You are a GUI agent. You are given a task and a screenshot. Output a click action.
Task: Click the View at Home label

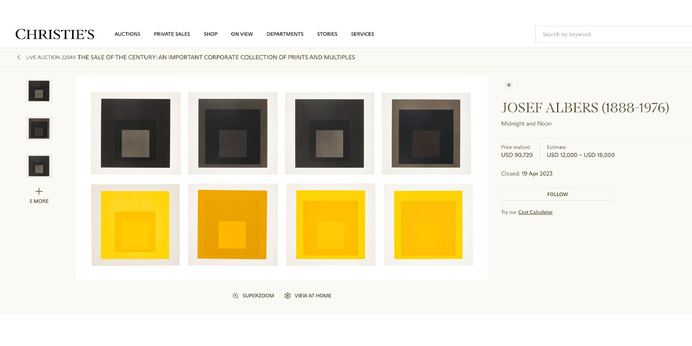coord(313,296)
